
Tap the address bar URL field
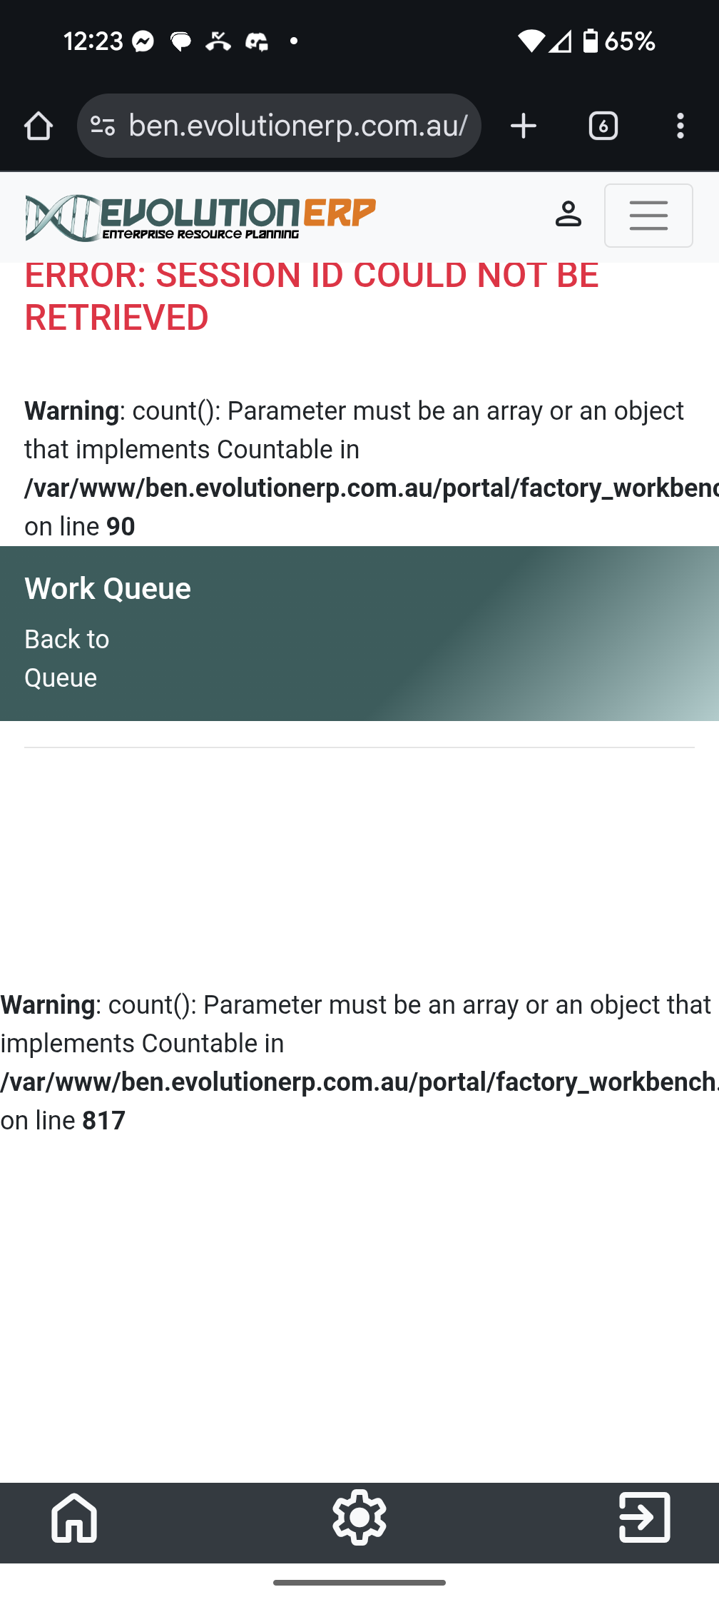(x=298, y=126)
